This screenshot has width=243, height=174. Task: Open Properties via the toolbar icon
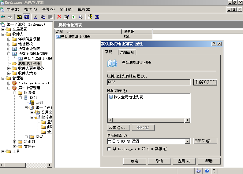click(x=66, y=17)
